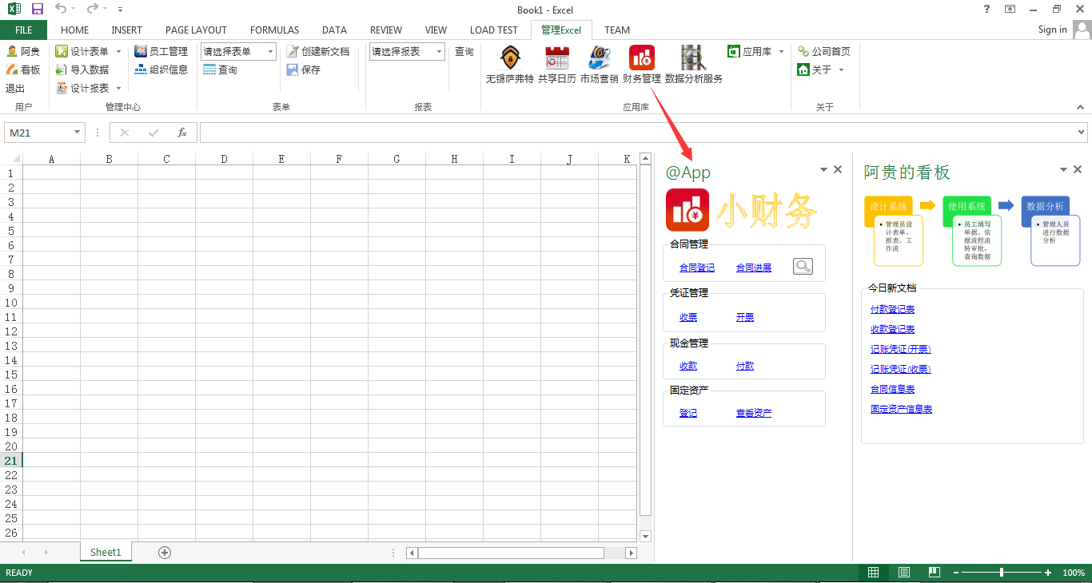
Task: Click the zoom in plus button
Action: coord(1048,573)
